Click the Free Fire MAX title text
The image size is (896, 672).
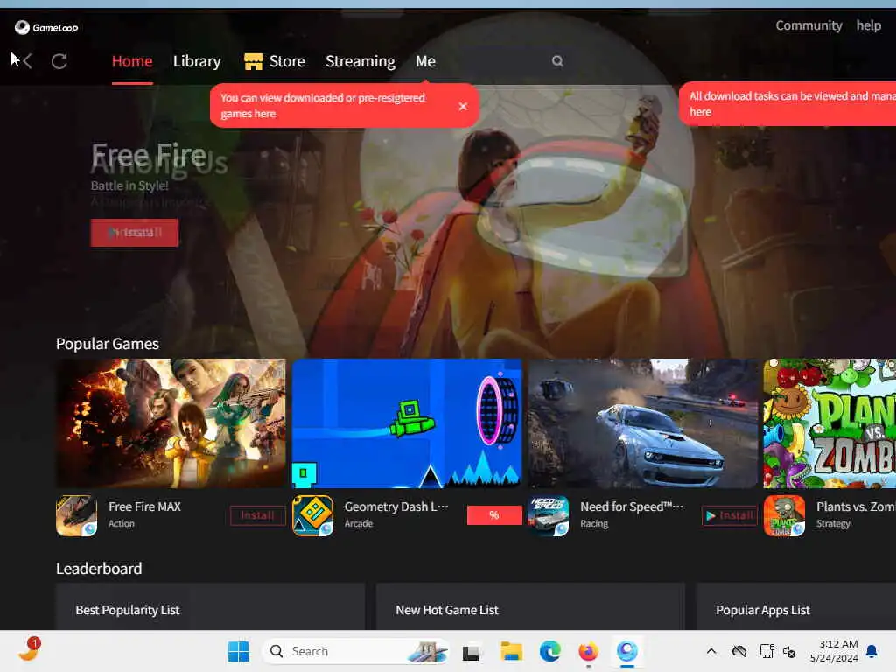pos(144,507)
